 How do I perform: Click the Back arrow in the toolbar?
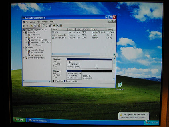pyautogui.click(x=24, y=26)
